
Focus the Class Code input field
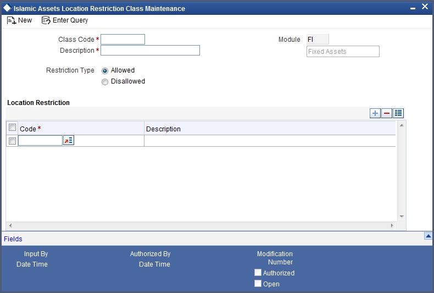click(x=123, y=40)
